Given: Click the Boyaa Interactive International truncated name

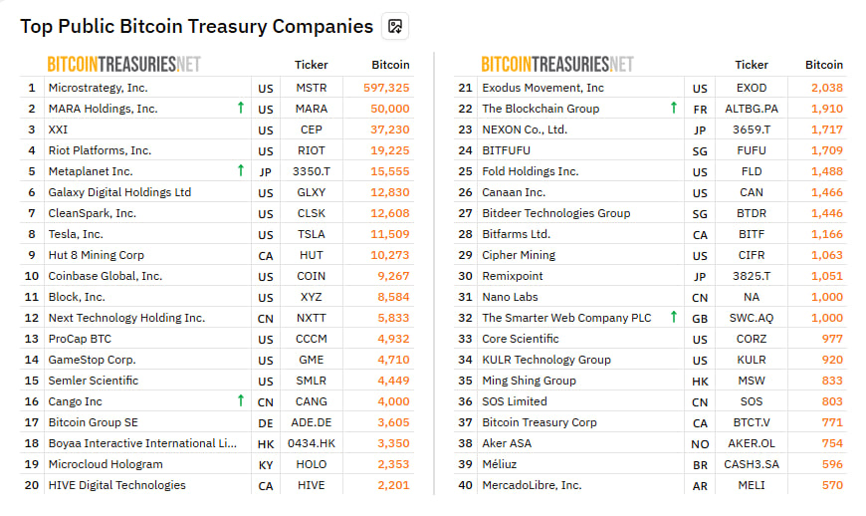Looking at the screenshot, I should click(142, 443).
